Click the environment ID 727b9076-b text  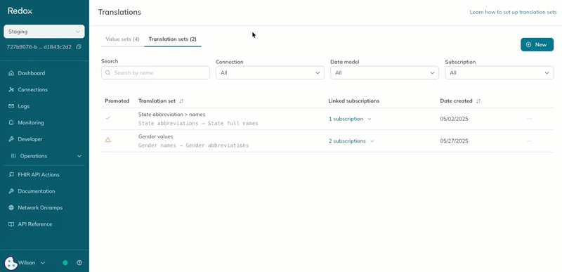tap(39, 47)
